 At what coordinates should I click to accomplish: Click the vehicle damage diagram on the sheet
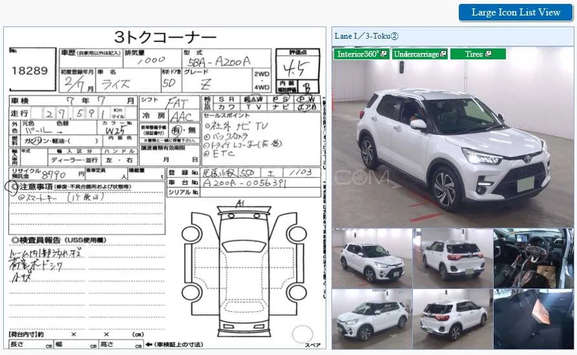[244, 269]
